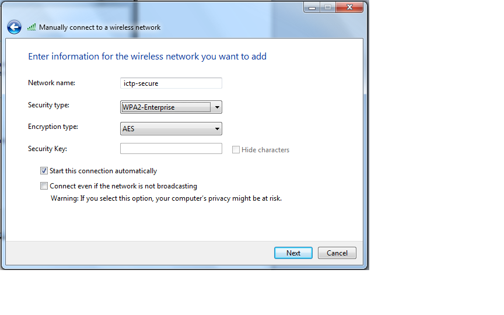Click the 'Encryption type:' label
The width and height of the screenshot is (504, 315).
[x=53, y=127]
